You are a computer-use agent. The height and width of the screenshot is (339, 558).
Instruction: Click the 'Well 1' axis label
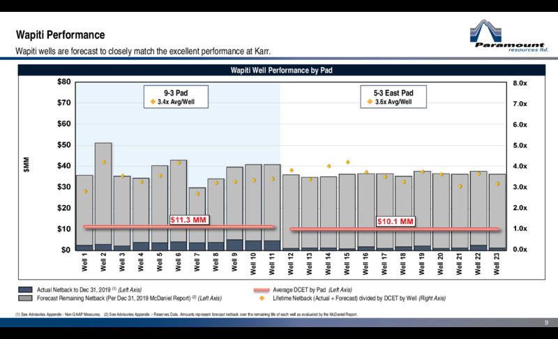click(84, 262)
